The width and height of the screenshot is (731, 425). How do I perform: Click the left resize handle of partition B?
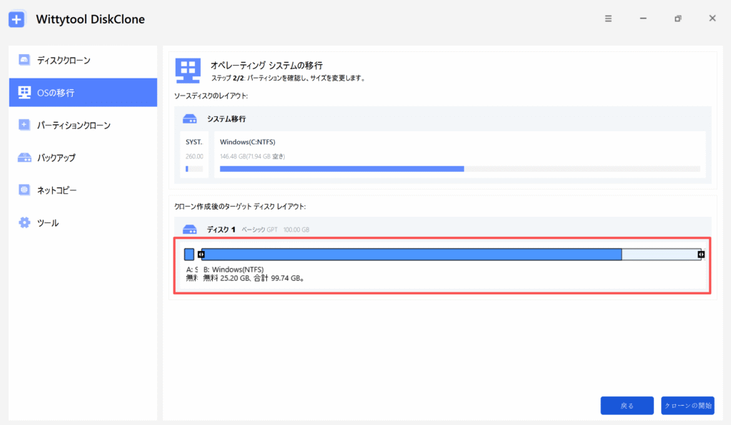[201, 254]
